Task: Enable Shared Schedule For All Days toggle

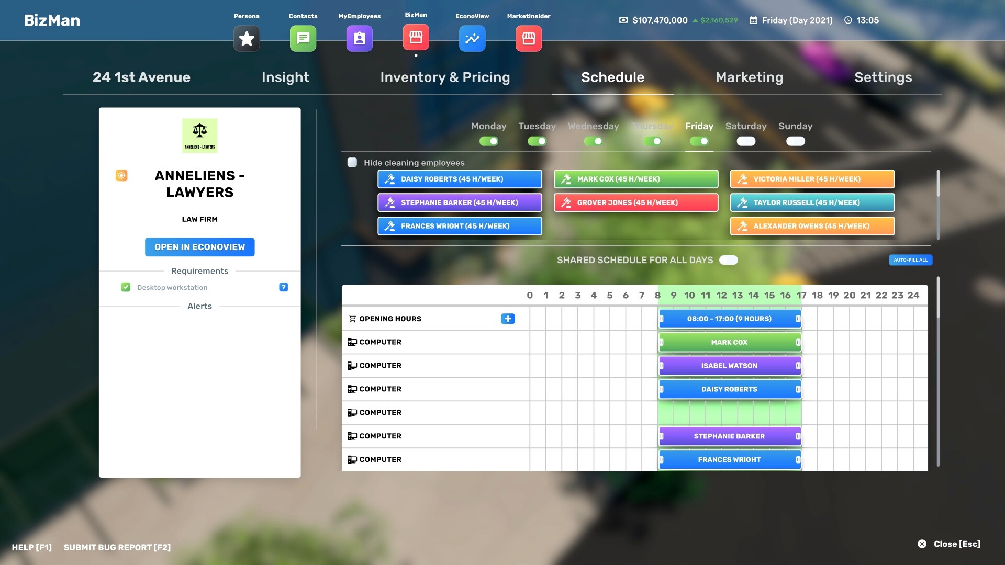Action: (728, 260)
